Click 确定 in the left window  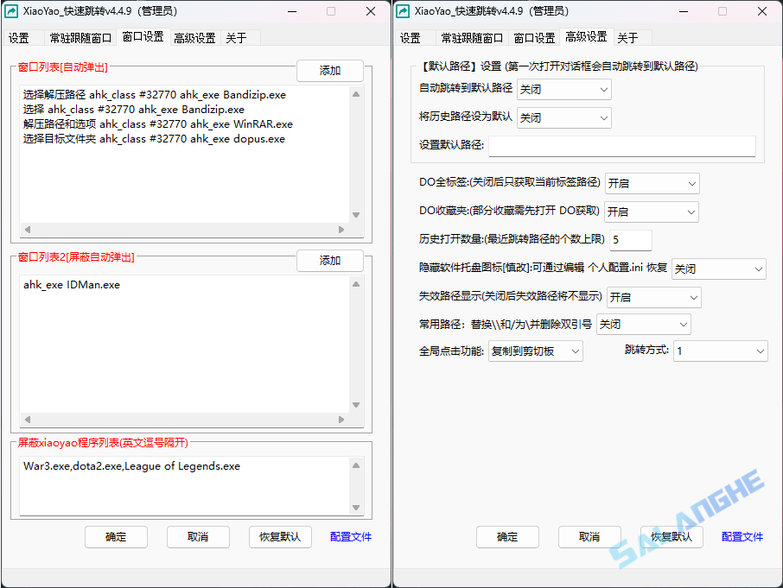tap(116, 536)
